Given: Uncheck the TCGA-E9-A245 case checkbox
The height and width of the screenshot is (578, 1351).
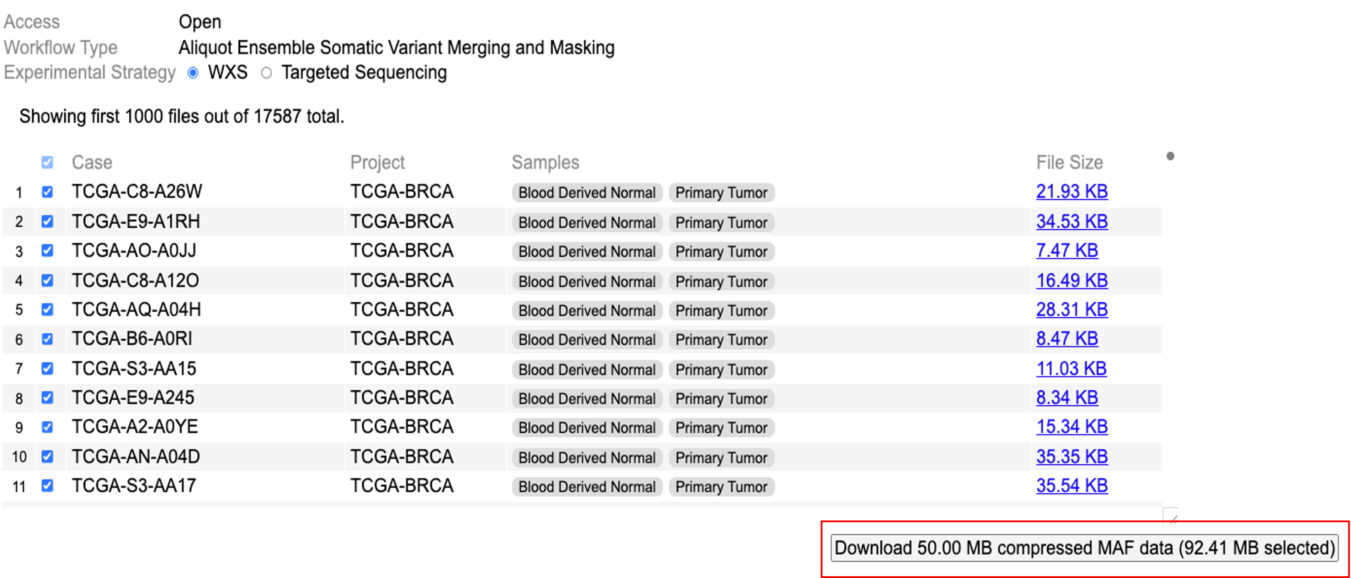Looking at the screenshot, I should pyautogui.click(x=47, y=398).
